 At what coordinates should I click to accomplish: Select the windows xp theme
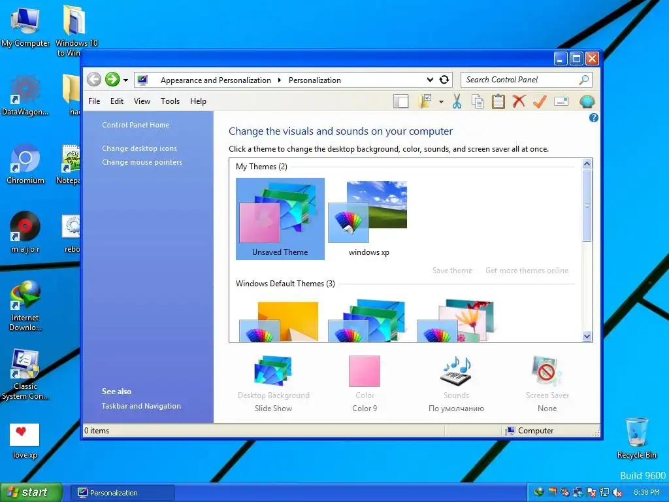click(x=368, y=218)
